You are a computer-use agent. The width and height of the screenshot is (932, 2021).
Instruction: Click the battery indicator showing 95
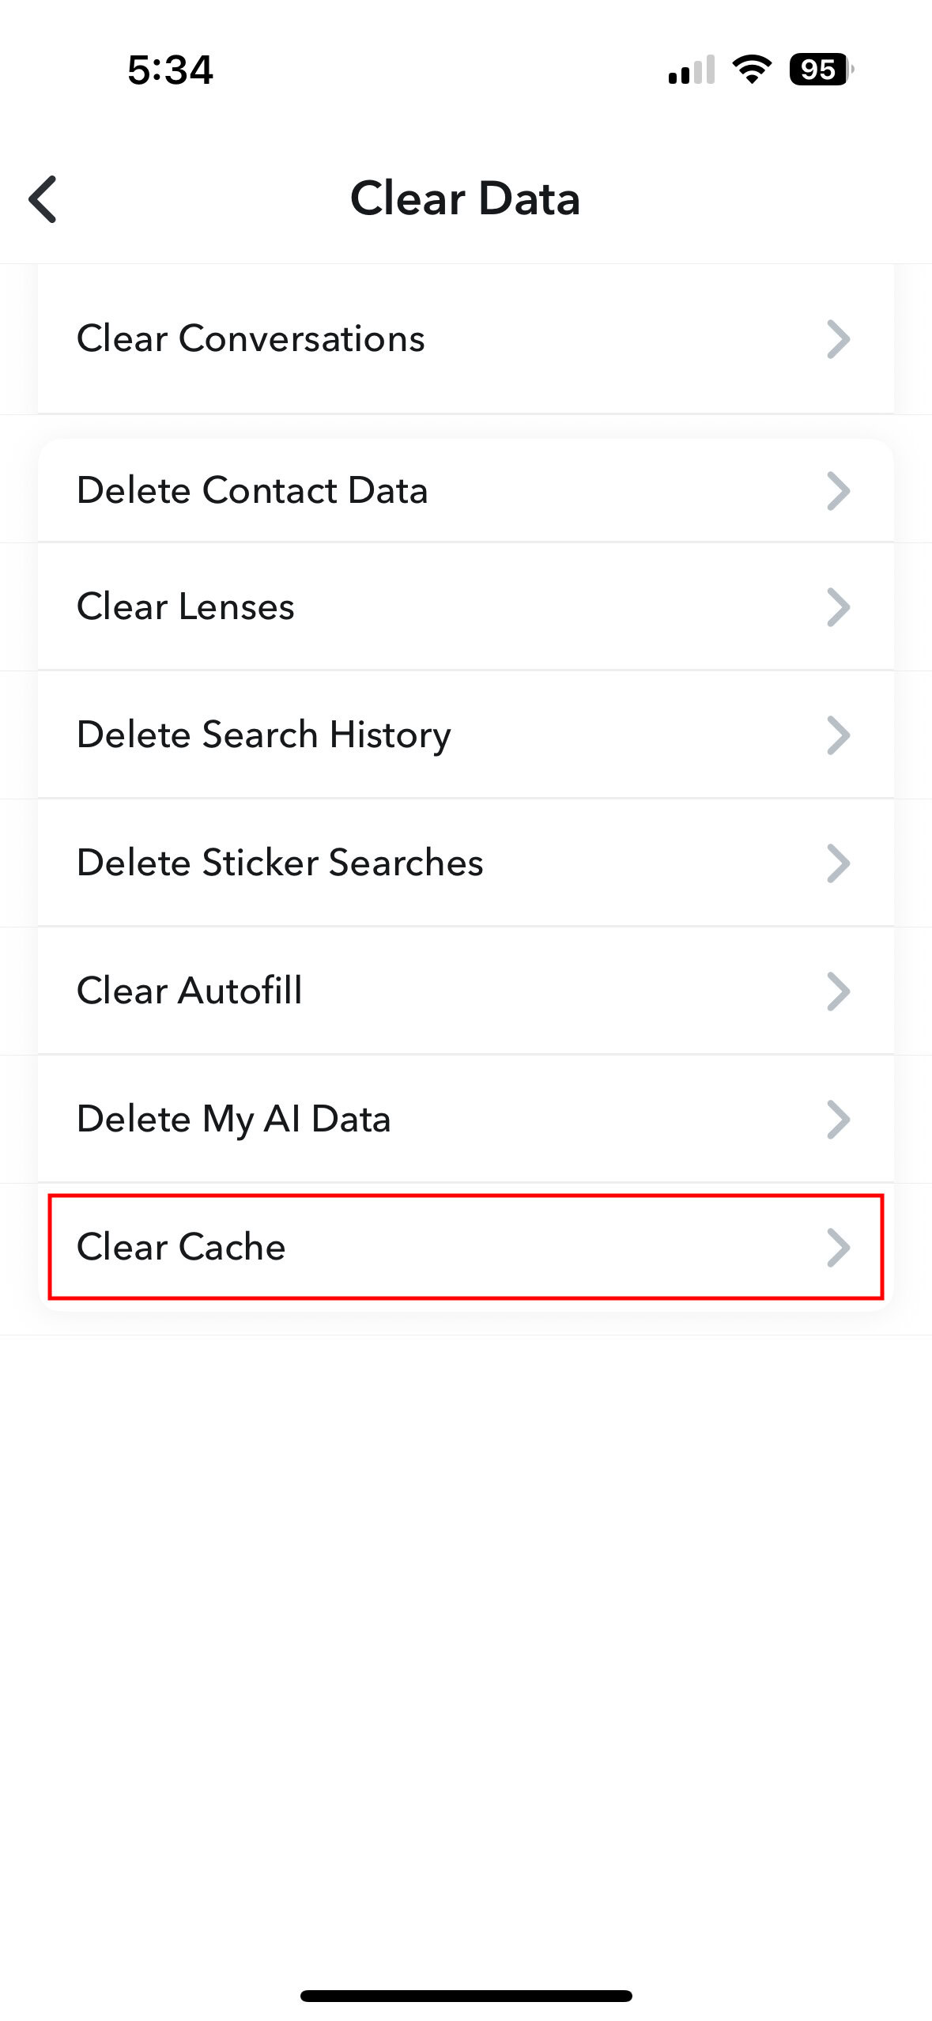pyautogui.click(x=820, y=71)
